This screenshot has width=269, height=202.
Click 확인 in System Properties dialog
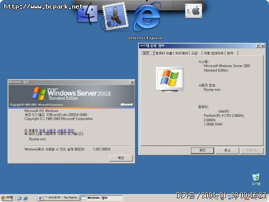[202, 150]
